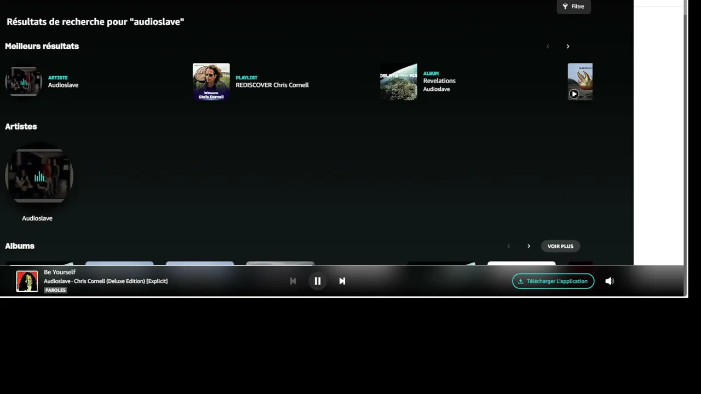701x394 pixels.
Task: Mute the volume speaker icon
Action: coord(610,281)
